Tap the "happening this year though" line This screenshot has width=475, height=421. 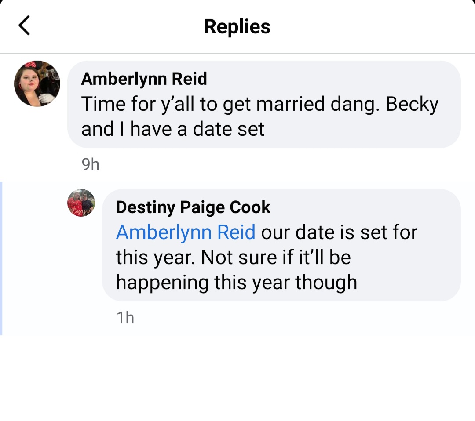point(237,283)
